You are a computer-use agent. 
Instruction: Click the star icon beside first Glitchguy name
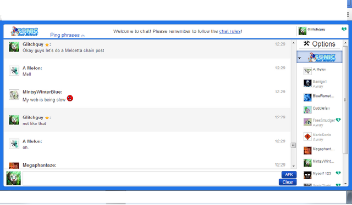47,45
